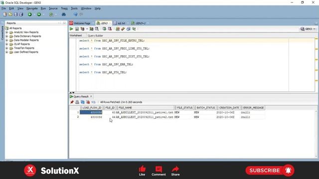Select All Reports tree root
Viewport: 319px width, 179px height.
click(15, 28)
